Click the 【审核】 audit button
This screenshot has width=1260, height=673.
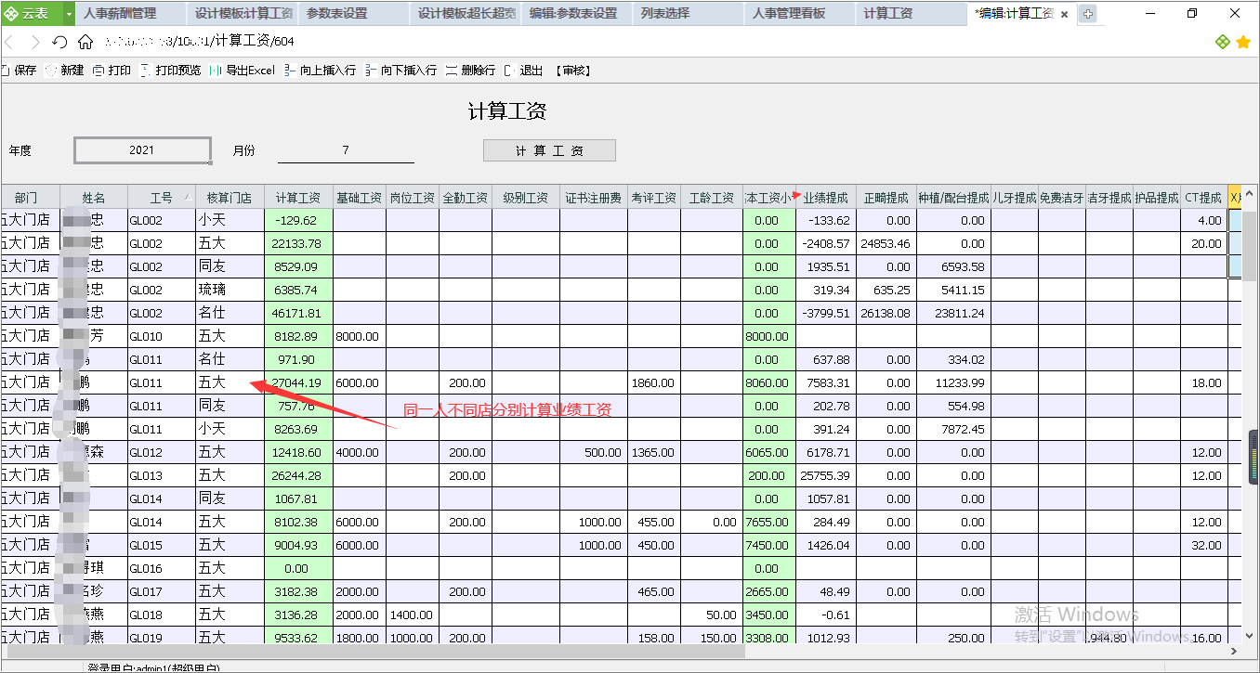tap(572, 71)
